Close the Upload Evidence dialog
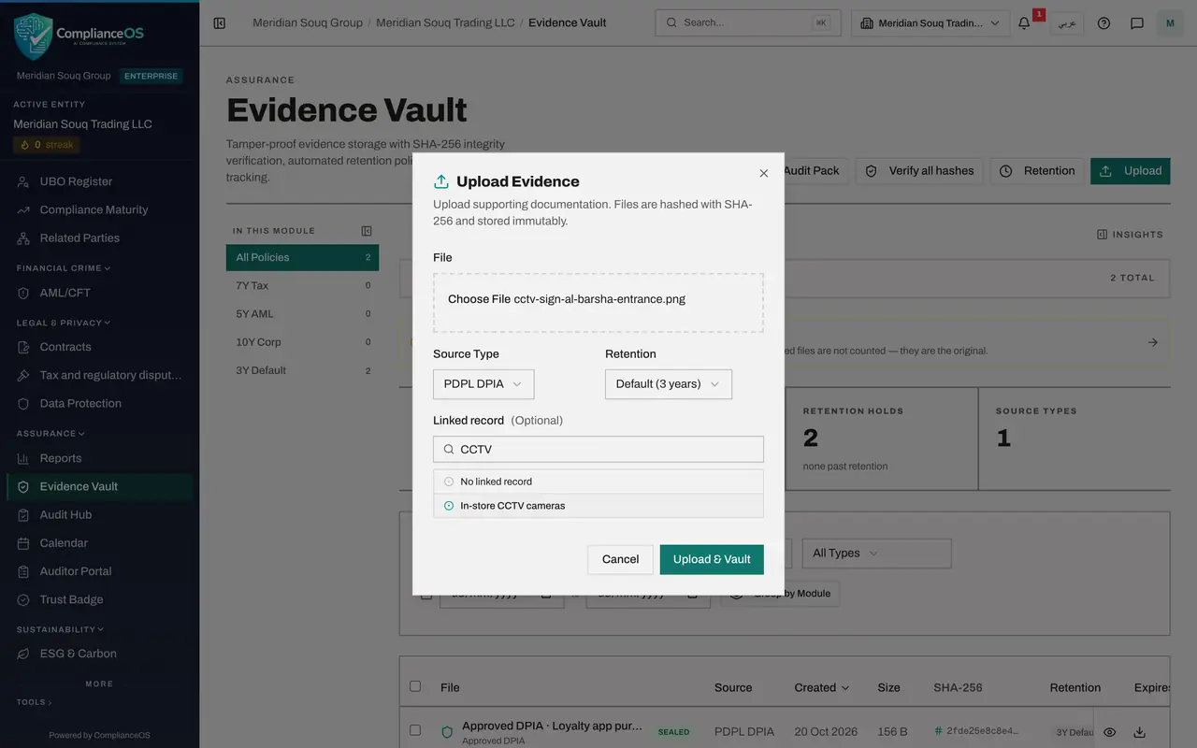 coord(764,173)
